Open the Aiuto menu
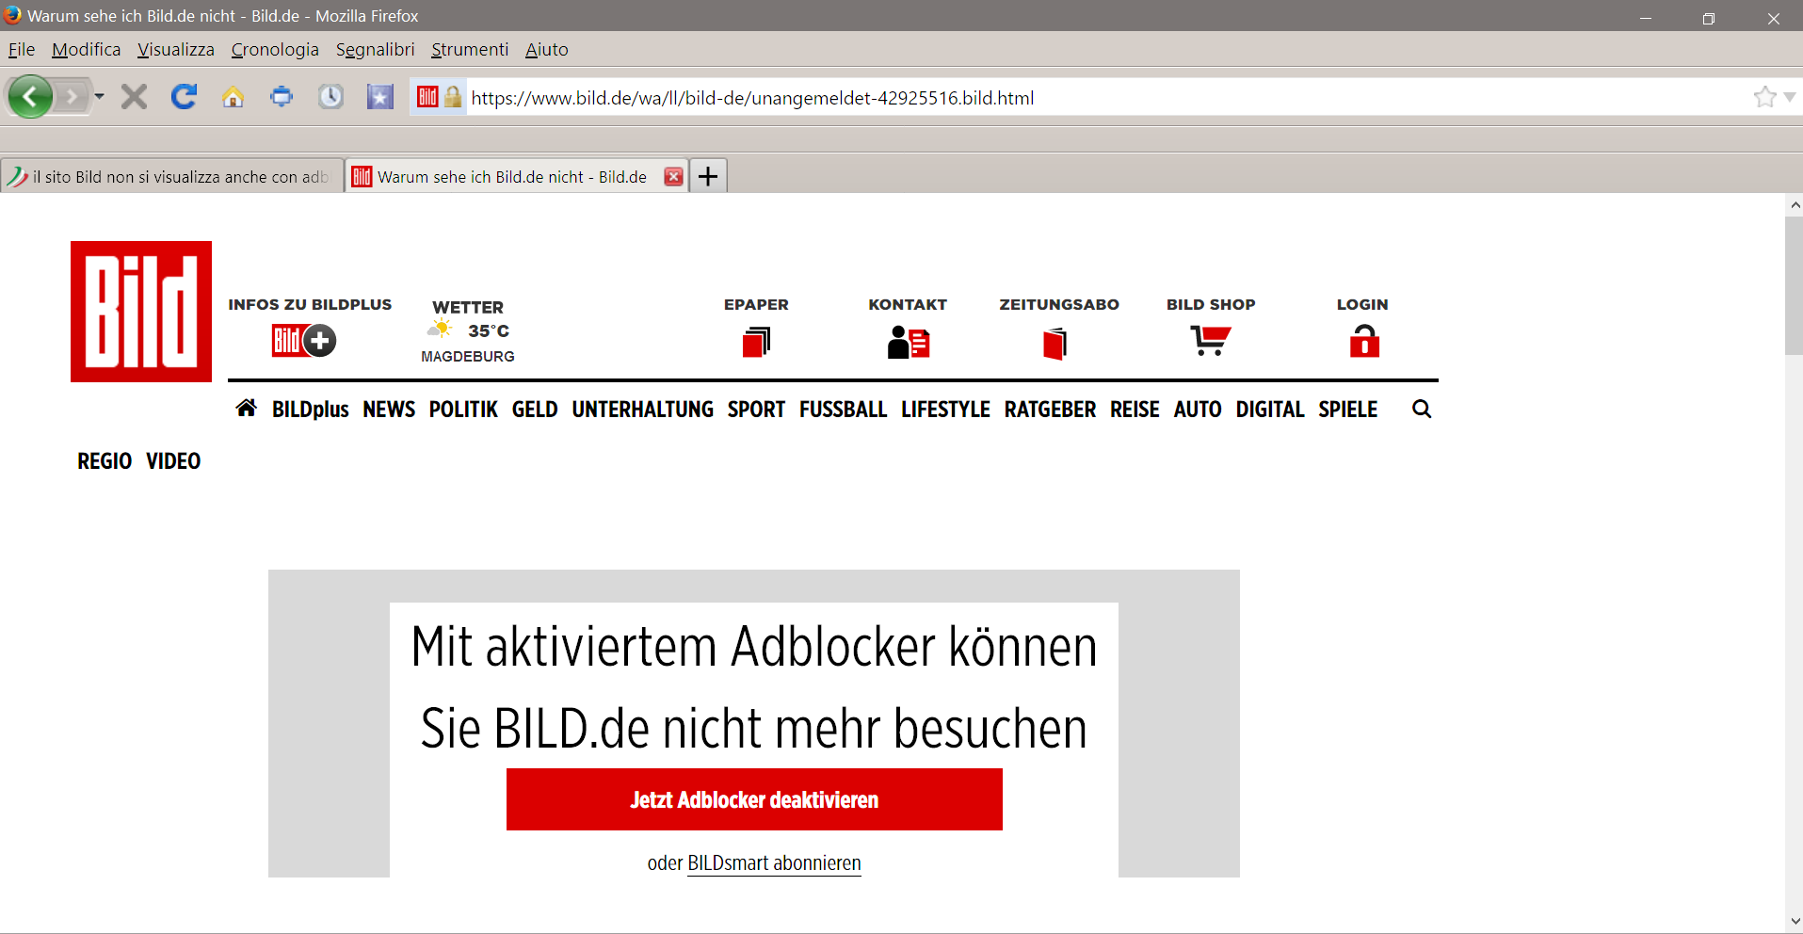Screen dimensions: 1803x934 click(x=547, y=50)
